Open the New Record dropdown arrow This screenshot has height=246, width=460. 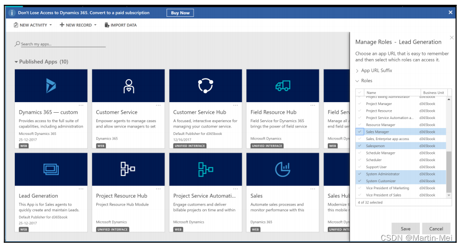(95, 25)
